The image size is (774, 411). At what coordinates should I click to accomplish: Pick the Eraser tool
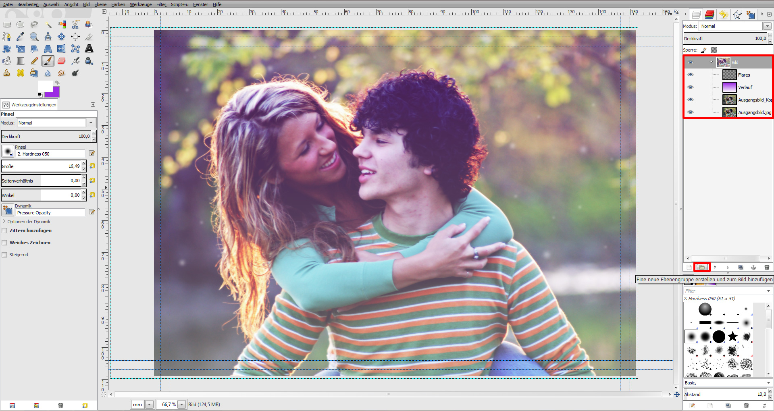coord(61,61)
